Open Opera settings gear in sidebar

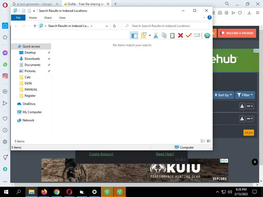(x=5, y=142)
